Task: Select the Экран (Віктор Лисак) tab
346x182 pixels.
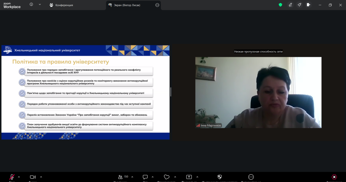Action: (128, 5)
